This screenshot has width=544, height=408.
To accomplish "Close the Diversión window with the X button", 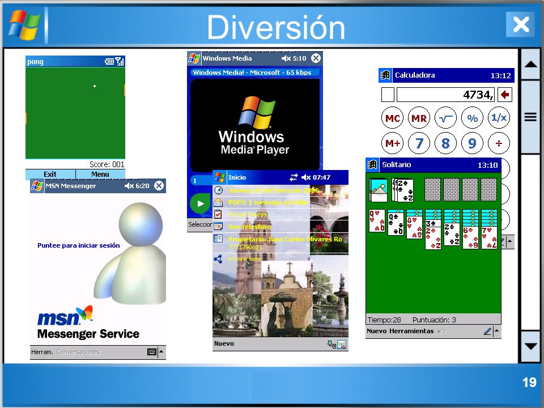I will pyautogui.click(x=520, y=24).
